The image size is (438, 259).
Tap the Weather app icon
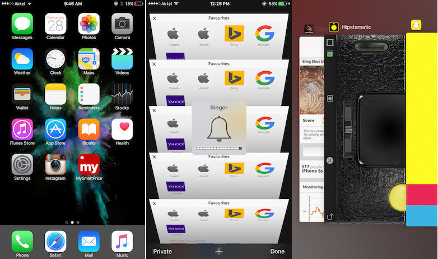[22, 59]
